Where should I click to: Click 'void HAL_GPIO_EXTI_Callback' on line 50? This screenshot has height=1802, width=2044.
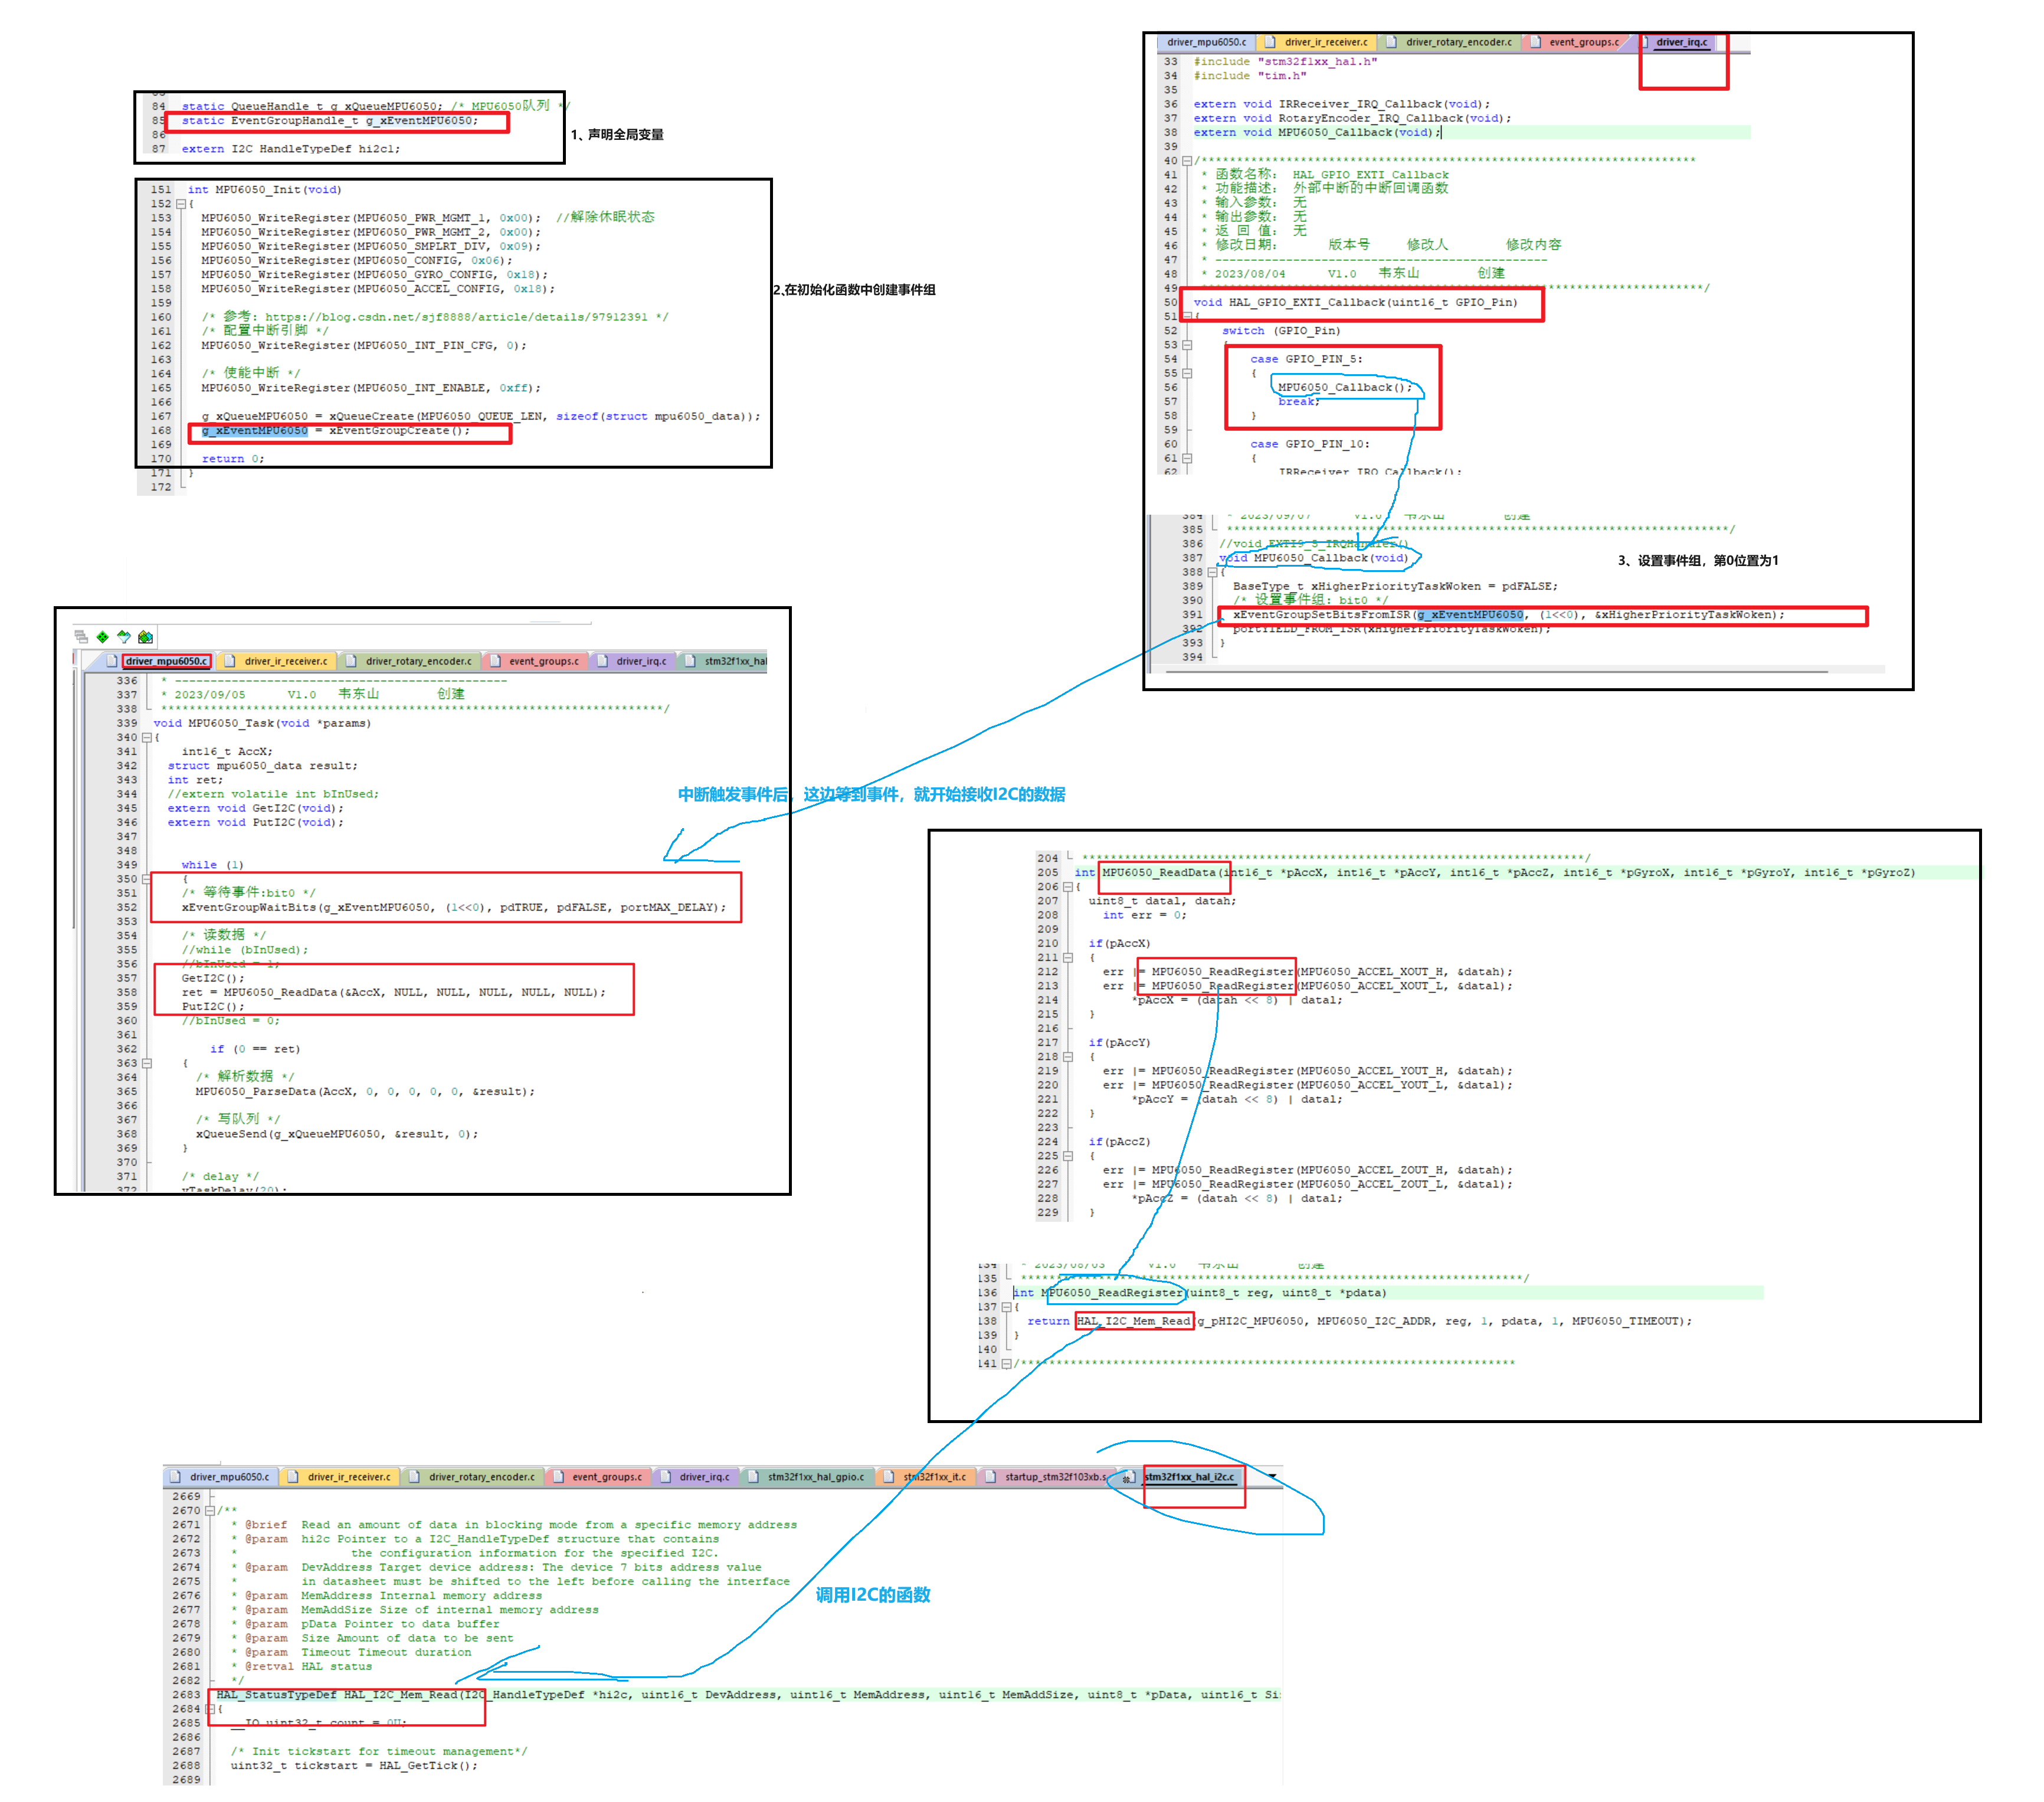click(x=1355, y=302)
